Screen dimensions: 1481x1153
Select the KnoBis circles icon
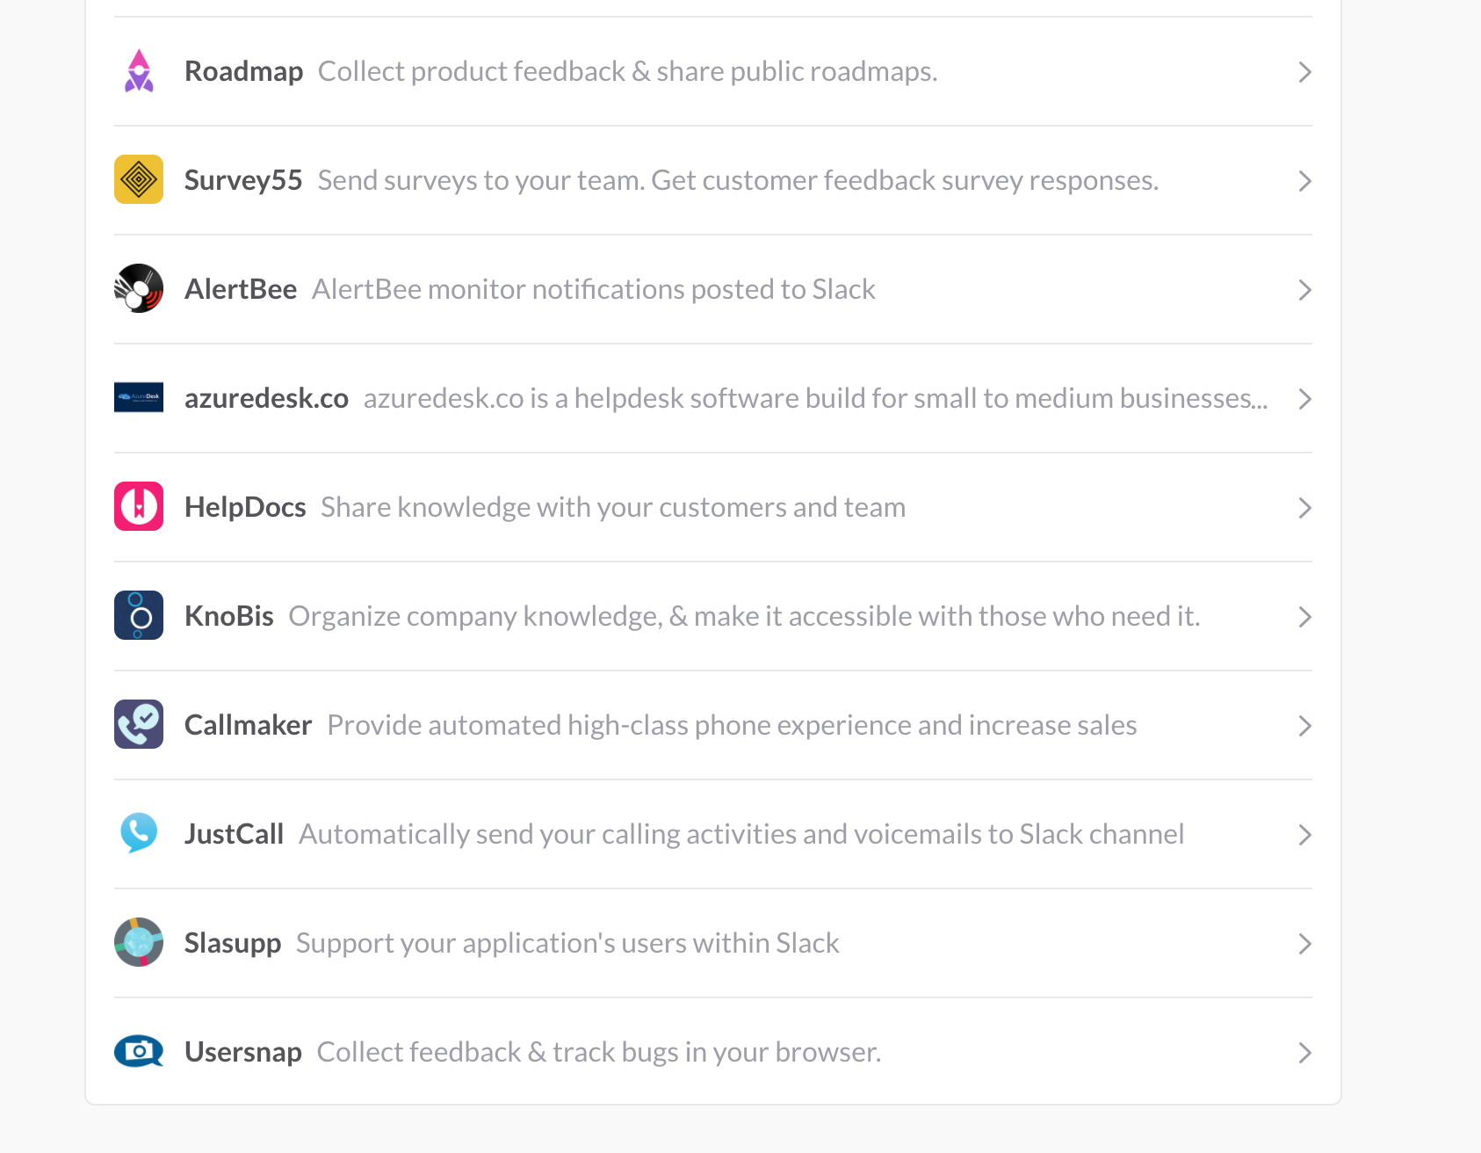(x=138, y=615)
